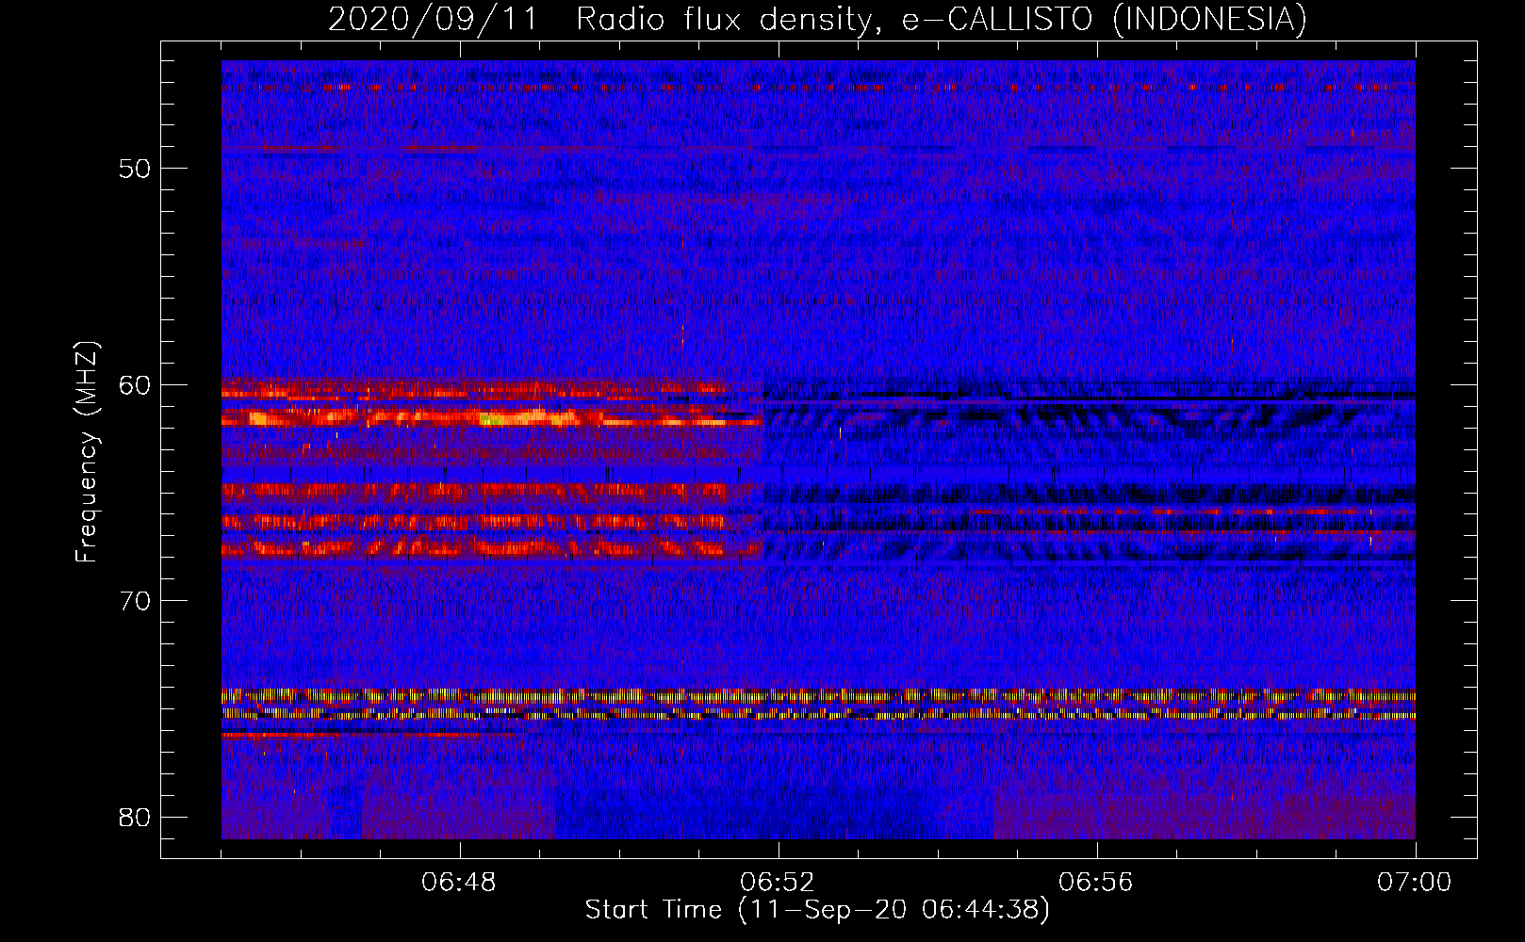Click the 70 frequency tick label

[135, 601]
